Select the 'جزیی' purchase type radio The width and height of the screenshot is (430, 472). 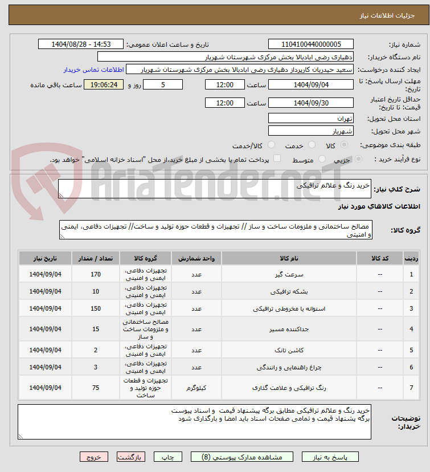pos(358,158)
